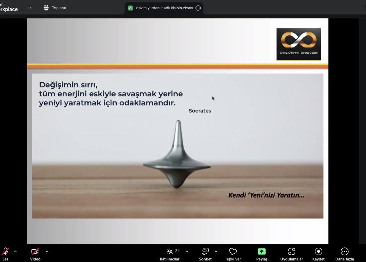Open the Workplace dropdown chevron

tap(30, 8)
